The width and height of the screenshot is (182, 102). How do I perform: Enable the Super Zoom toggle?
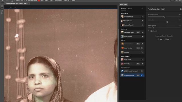[142, 59]
